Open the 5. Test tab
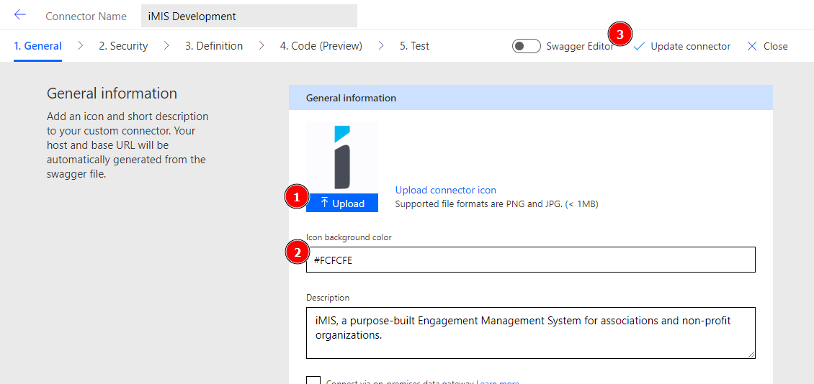The image size is (814, 384). tap(414, 46)
